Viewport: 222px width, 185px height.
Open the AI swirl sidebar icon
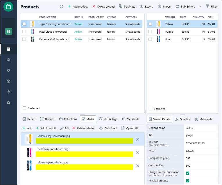tap(8, 92)
